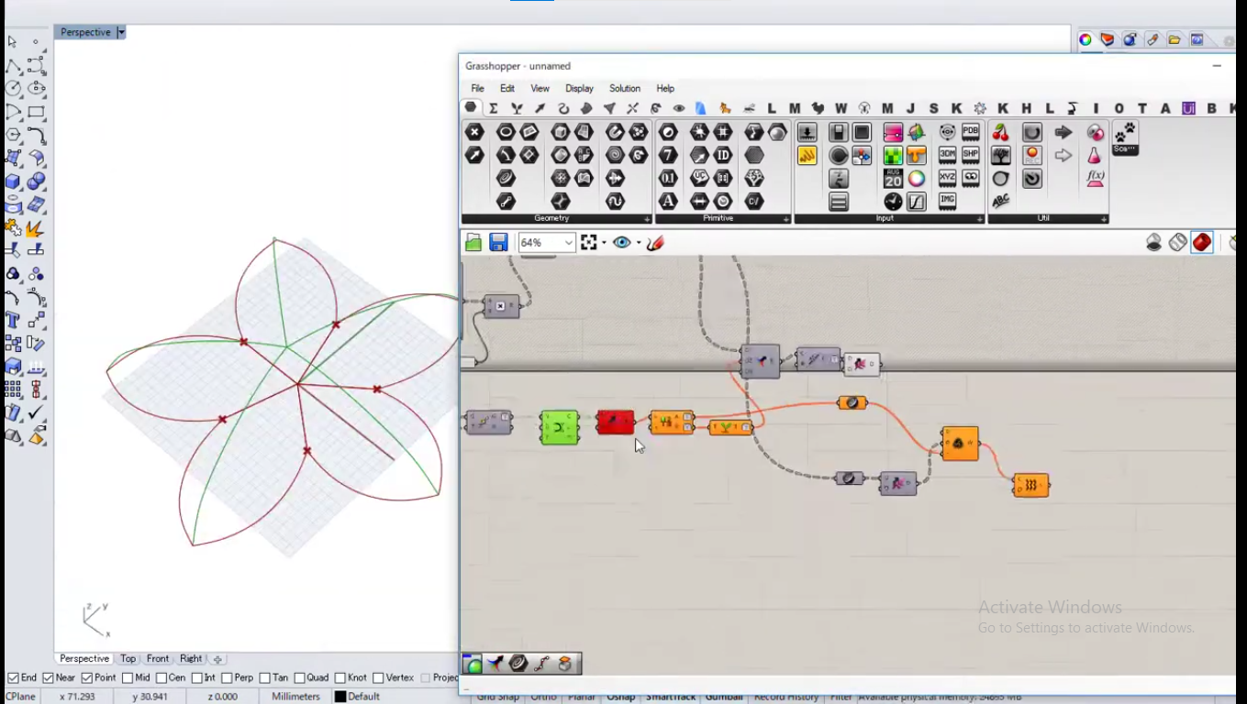This screenshot has height=704, width=1247.
Task: Expand the Geometry panel plus button
Action: pyautogui.click(x=647, y=219)
